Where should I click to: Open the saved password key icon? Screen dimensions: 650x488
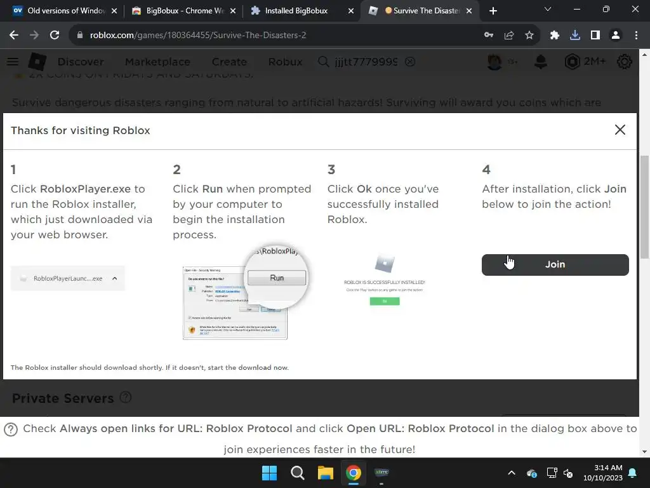click(489, 36)
